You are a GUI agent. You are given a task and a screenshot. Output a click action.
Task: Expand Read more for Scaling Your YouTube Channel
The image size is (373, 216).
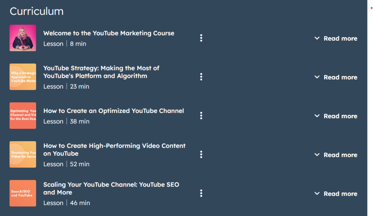pyautogui.click(x=340, y=193)
